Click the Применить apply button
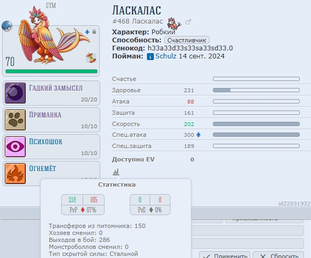The width and height of the screenshot is (311, 258). coord(225,255)
